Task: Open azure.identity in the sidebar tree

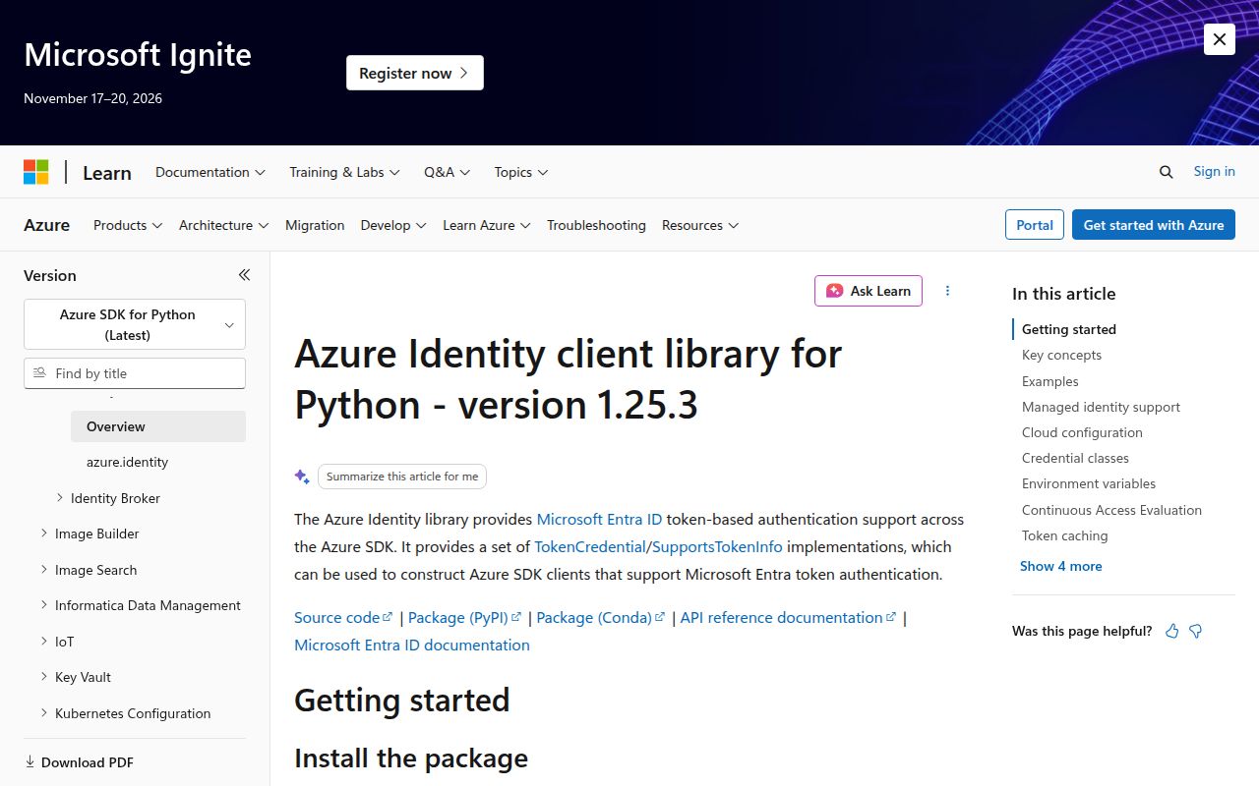Action: 127,462
